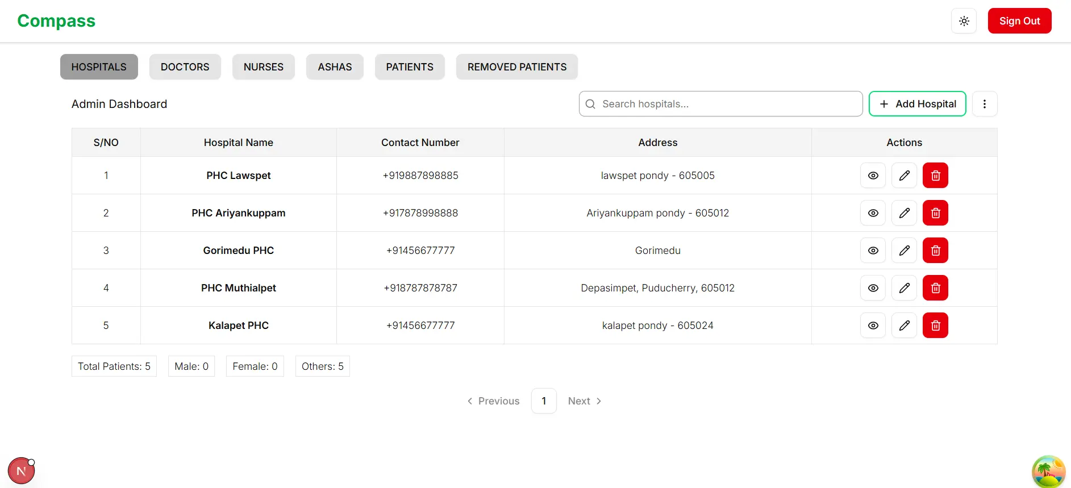Click the Compass logo link
This screenshot has height=488, width=1071.
[x=56, y=21]
